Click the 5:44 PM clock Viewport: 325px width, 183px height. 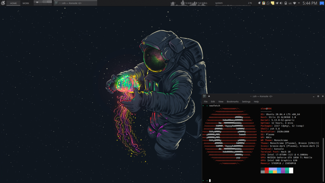[310, 3]
